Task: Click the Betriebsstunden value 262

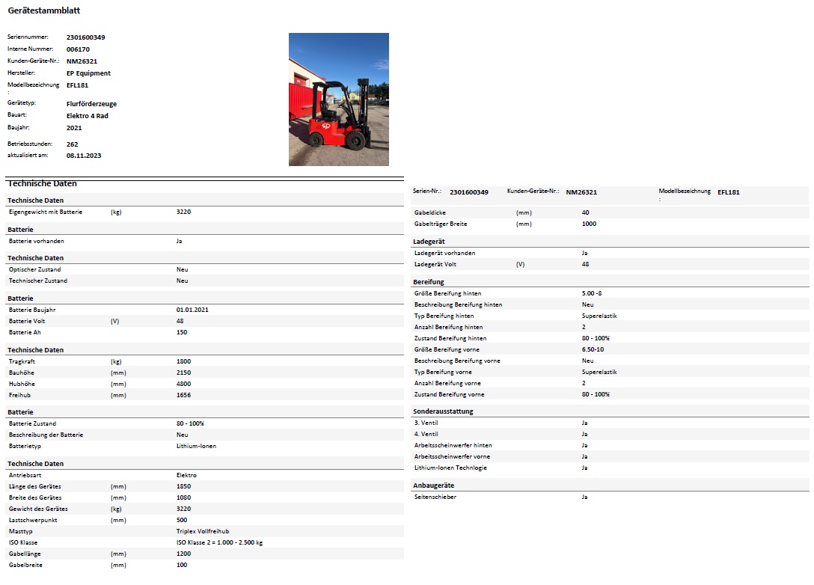Action: pyautogui.click(x=72, y=144)
